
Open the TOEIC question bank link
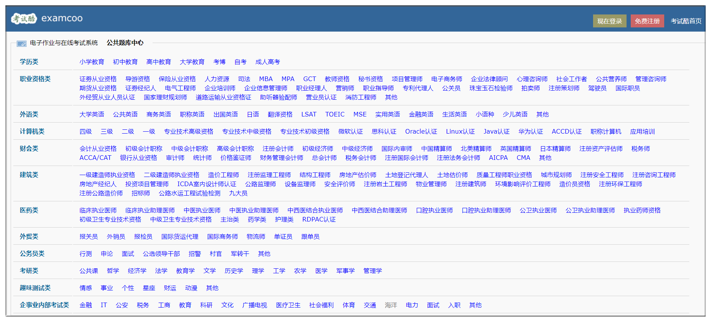coord(334,115)
